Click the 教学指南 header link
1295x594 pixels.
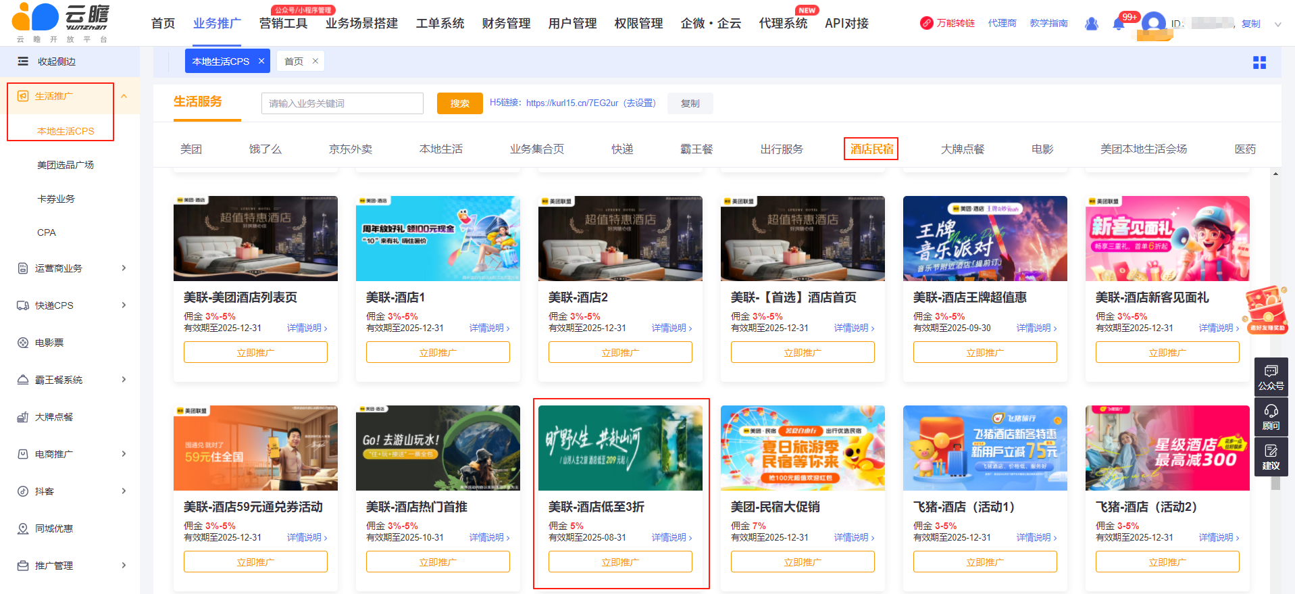1048,23
